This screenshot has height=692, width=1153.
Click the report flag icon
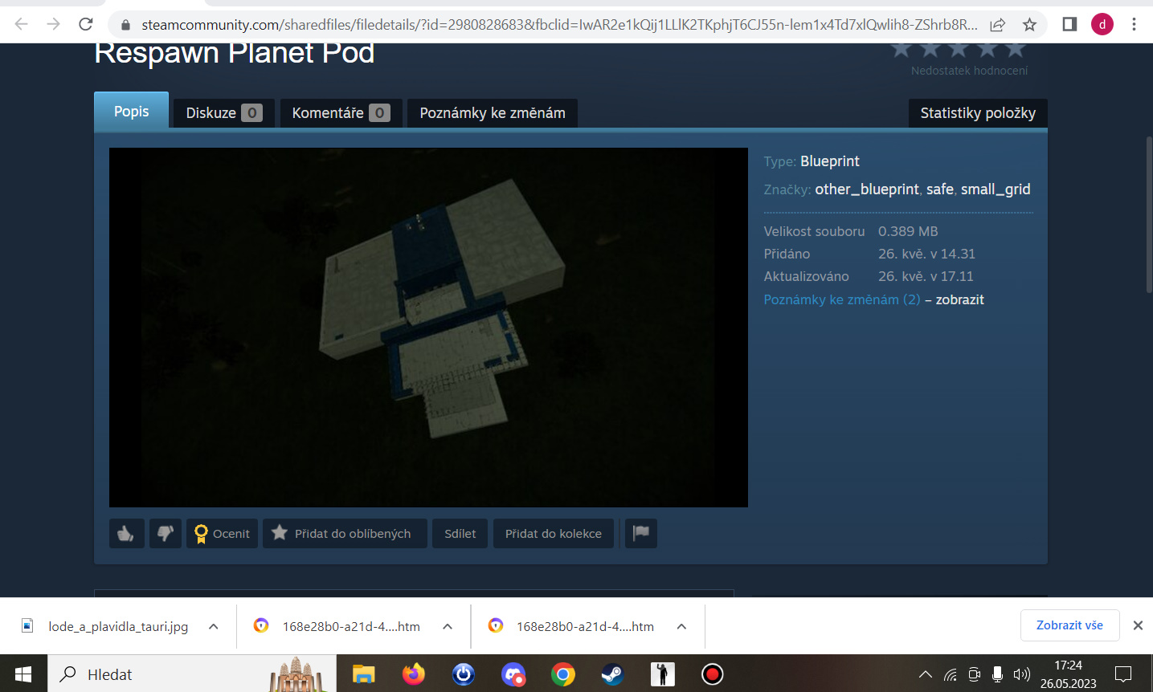(641, 534)
